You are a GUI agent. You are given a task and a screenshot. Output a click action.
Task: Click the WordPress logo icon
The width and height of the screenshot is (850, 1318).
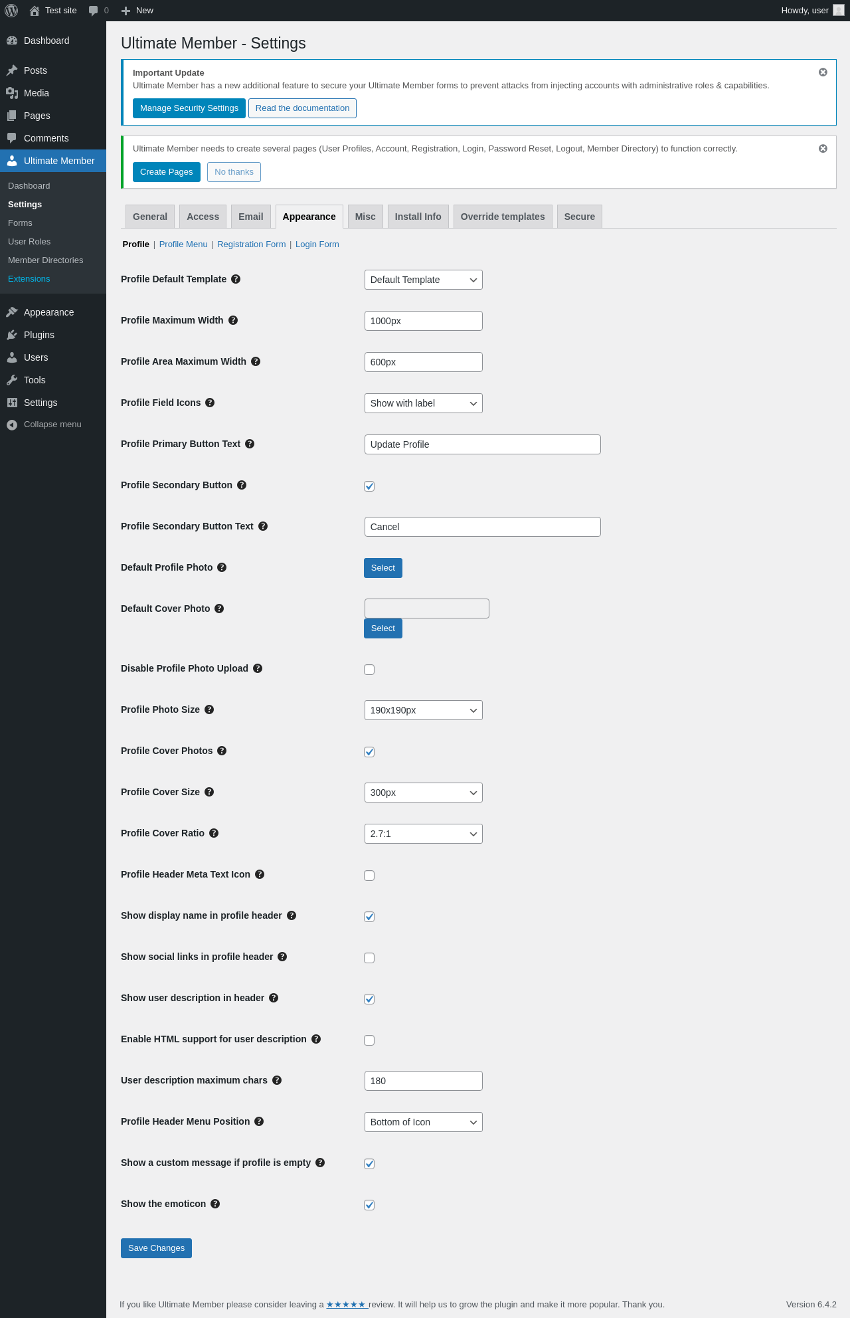11,11
